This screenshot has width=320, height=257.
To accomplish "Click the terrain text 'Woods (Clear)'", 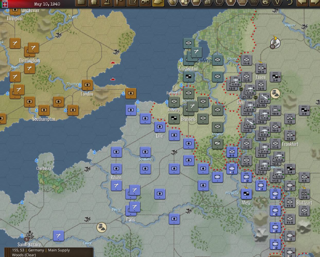I will [x=24, y=255].
